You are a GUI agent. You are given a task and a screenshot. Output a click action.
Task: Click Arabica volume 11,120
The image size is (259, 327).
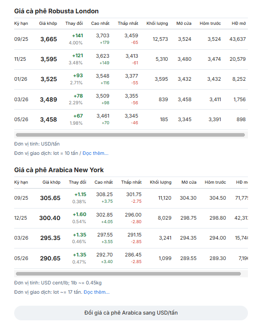[165, 198]
